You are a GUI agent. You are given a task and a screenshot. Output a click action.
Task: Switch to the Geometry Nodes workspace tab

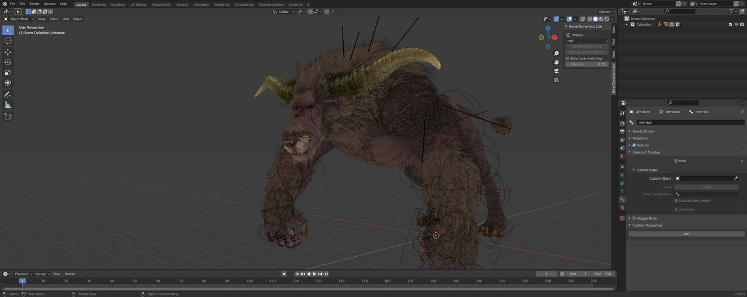click(271, 4)
